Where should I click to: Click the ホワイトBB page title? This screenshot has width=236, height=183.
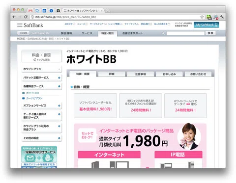coord(91,59)
